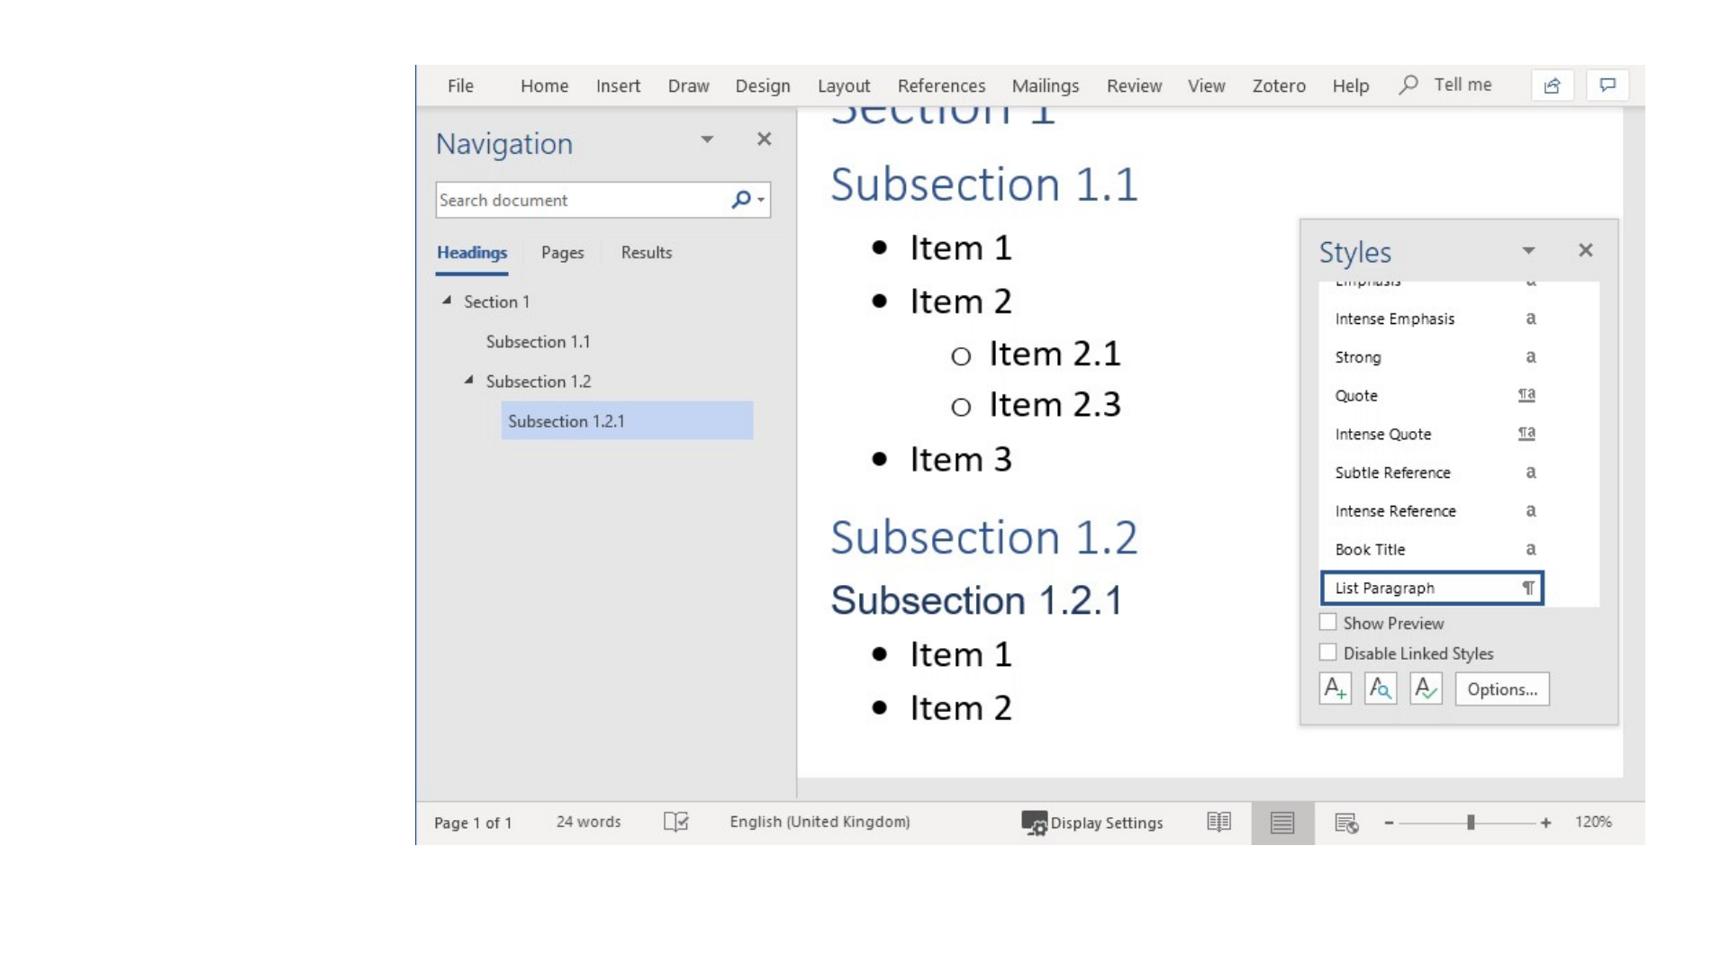Enable the Show Preview checkbox
1730x972 pixels.
point(1328,623)
